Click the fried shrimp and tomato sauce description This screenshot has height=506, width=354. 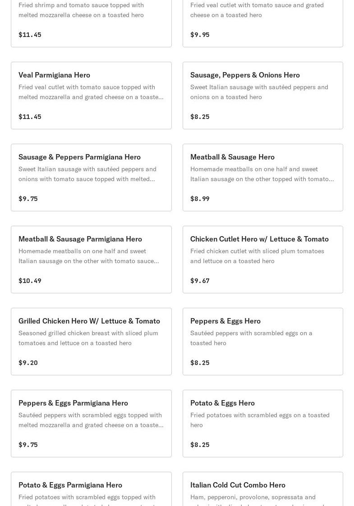[81, 10]
